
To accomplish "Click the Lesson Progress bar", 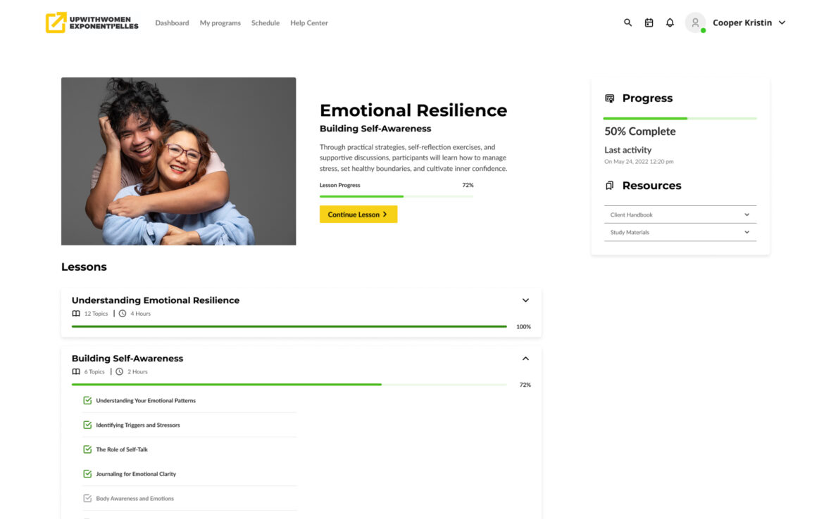I will (396, 195).
